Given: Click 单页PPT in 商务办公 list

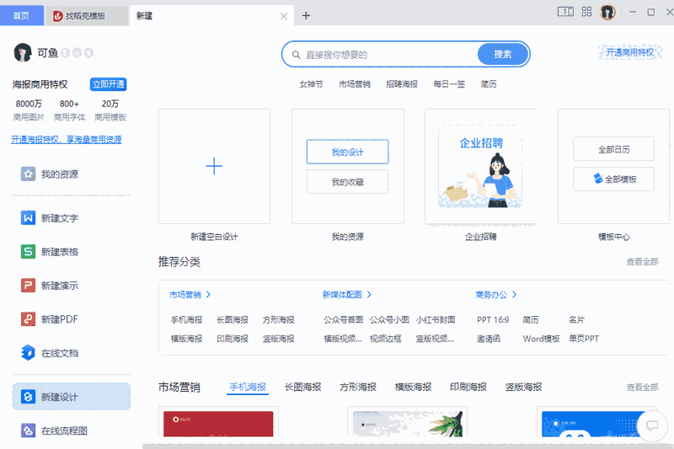Looking at the screenshot, I should tap(584, 339).
